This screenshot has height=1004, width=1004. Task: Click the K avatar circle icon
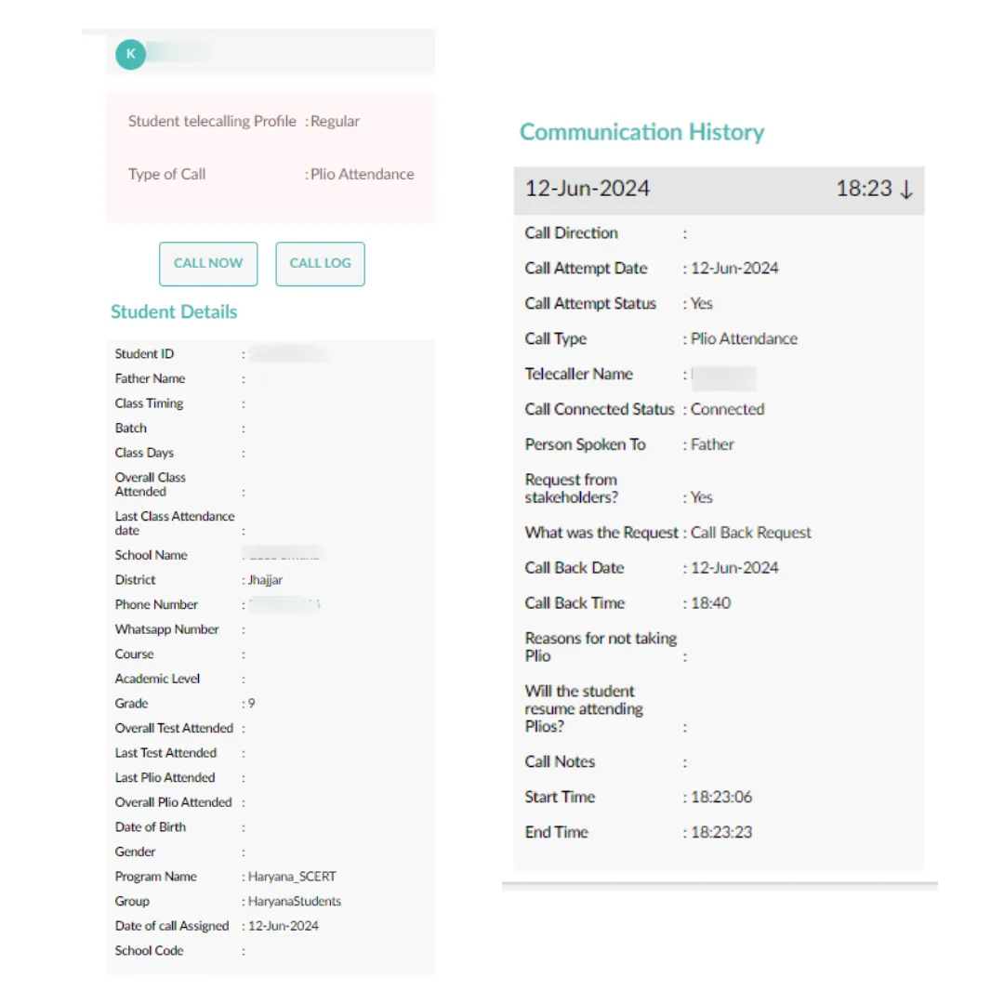point(131,55)
